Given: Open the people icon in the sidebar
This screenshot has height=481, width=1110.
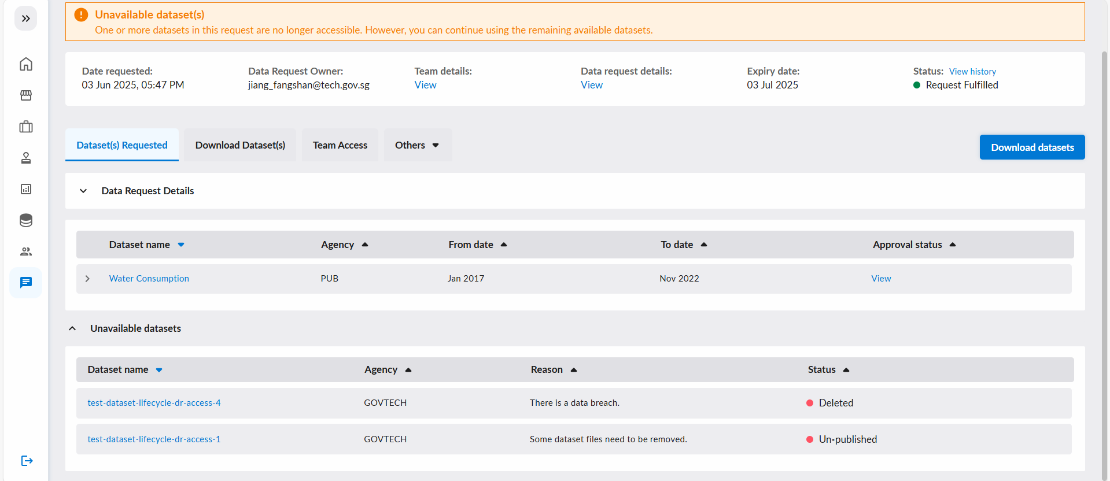Looking at the screenshot, I should (x=26, y=251).
